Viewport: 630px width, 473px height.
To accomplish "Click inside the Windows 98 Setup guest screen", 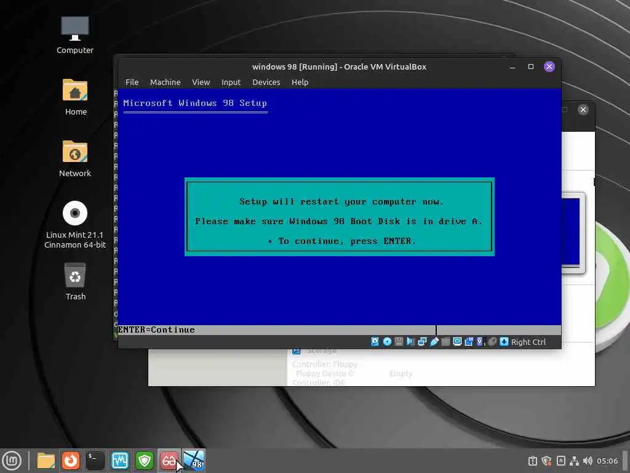I will pyautogui.click(x=339, y=212).
